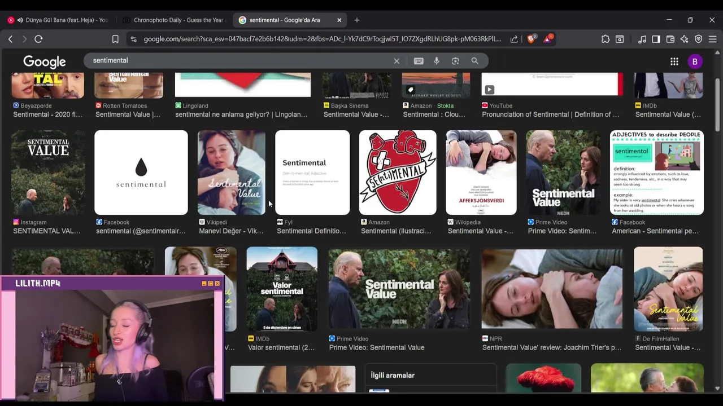The height and width of the screenshot is (406, 723).
Task: Open the Başka Sinema Sentimental Value link
Action: point(356,114)
